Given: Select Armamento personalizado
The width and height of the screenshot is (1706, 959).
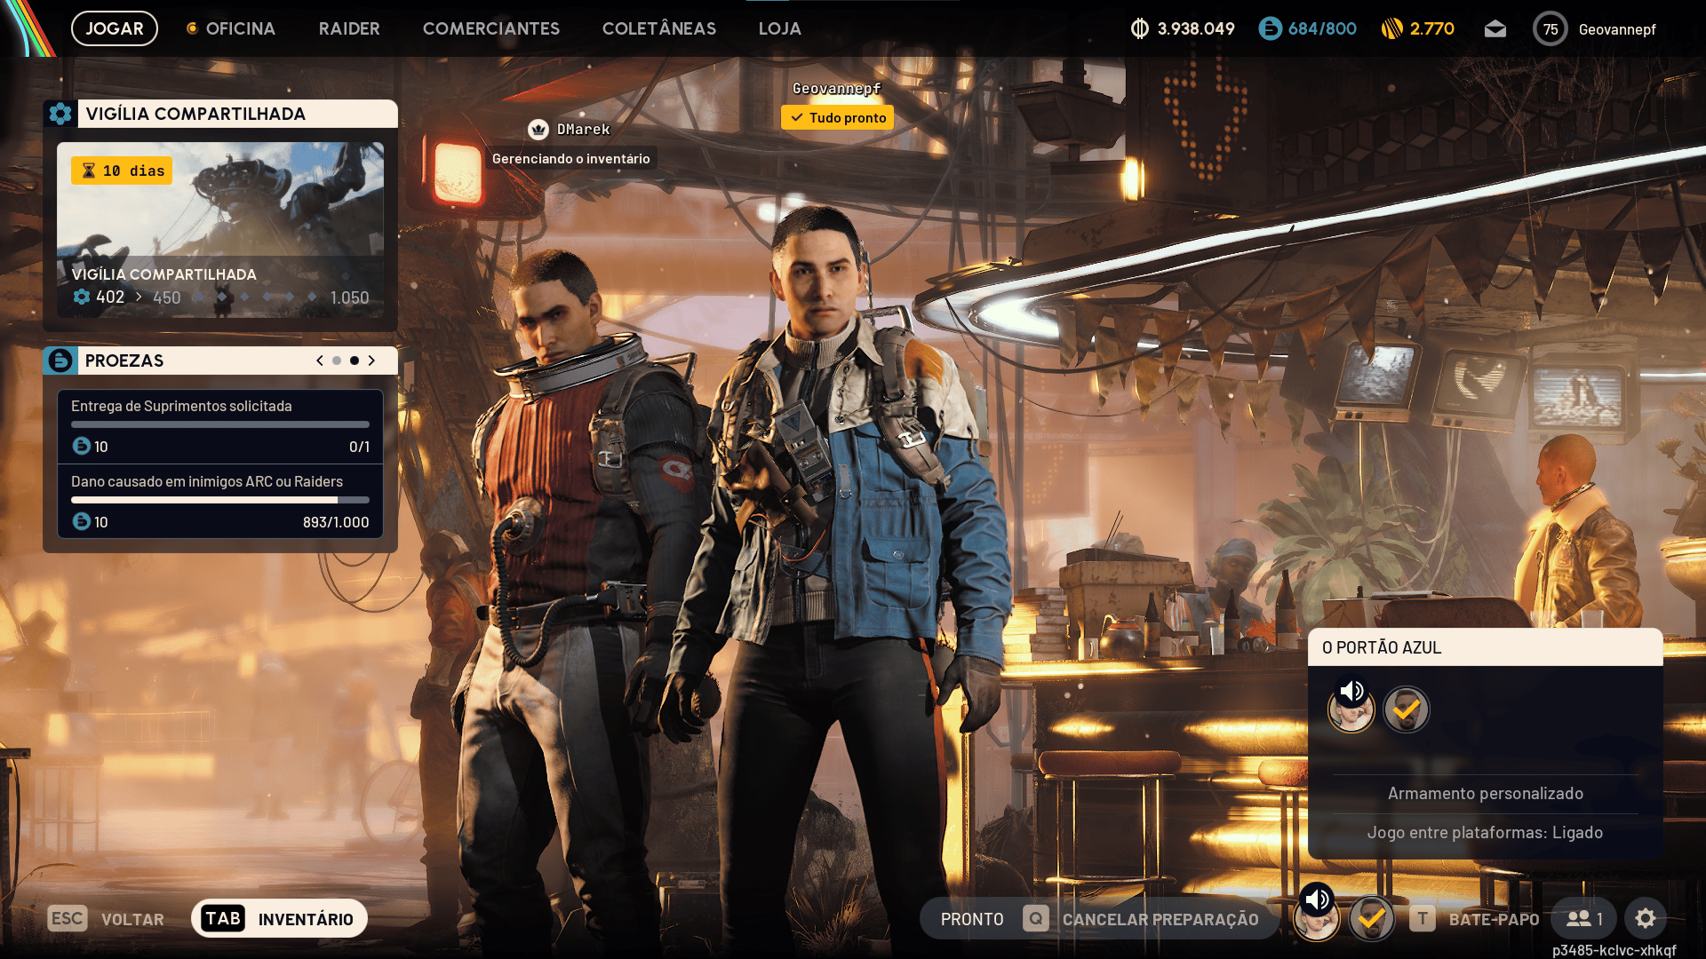Looking at the screenshot, I should pyautogui.click(x=1485, y=794).
